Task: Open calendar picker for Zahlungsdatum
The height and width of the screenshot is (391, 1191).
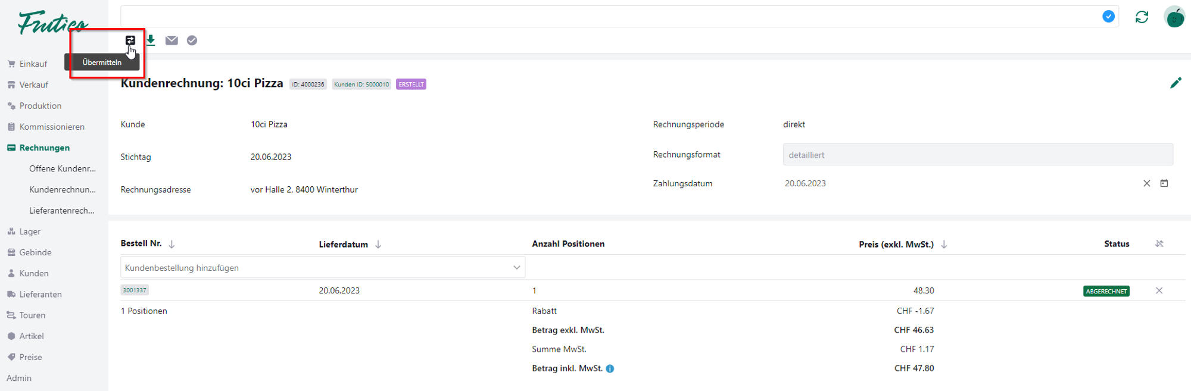Action: [x=1164, y=183]
